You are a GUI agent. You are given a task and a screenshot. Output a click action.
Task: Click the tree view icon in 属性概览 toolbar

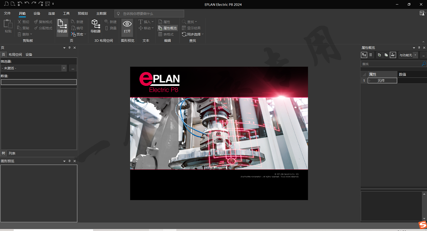coord(364,55)
